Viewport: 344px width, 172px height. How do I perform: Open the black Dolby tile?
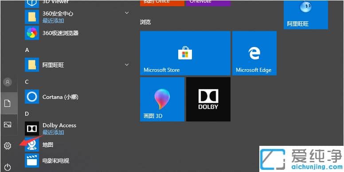coord(208,99)
